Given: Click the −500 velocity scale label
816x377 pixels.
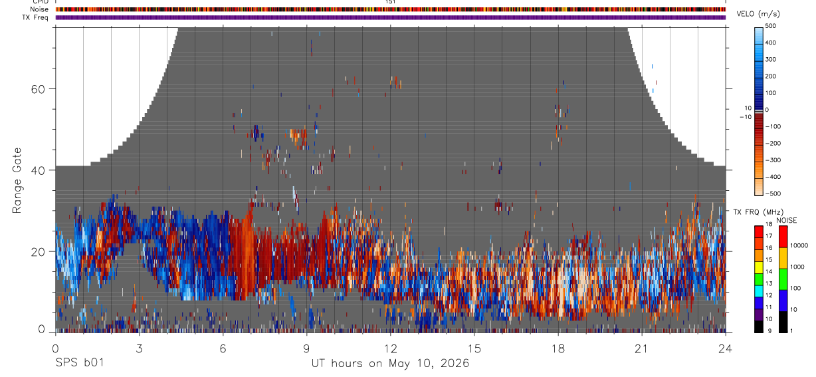Looking at the screenshot, I should (x=772, y=193).
